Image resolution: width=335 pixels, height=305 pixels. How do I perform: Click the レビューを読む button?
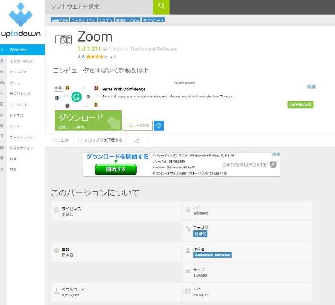click(x=137, y=126)
